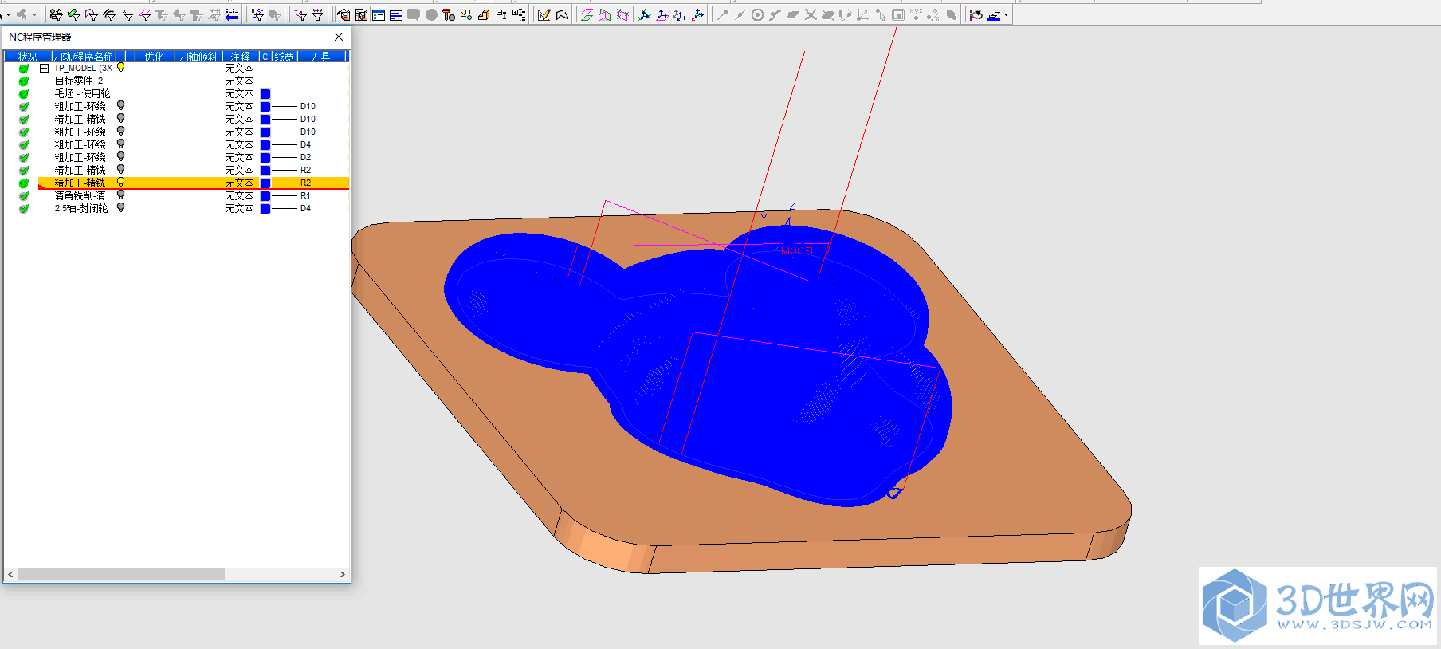Image resolution: width=1441 pixels, height=649 pixels.
Task: Click the 刀轴倾斜 column header
Action: pos(198,56)
